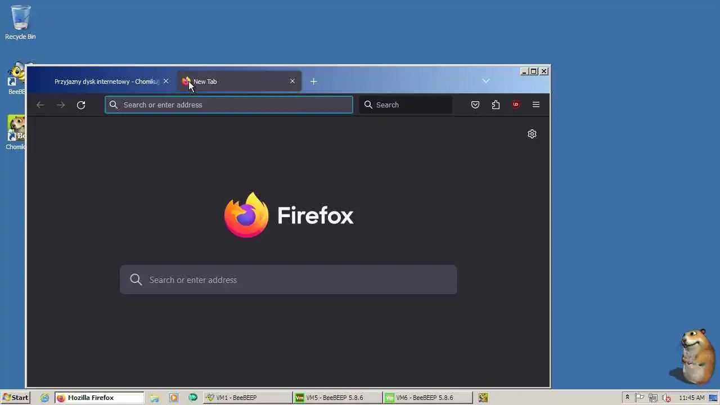Open a new tab with plus button

click(x=314, y=82)
